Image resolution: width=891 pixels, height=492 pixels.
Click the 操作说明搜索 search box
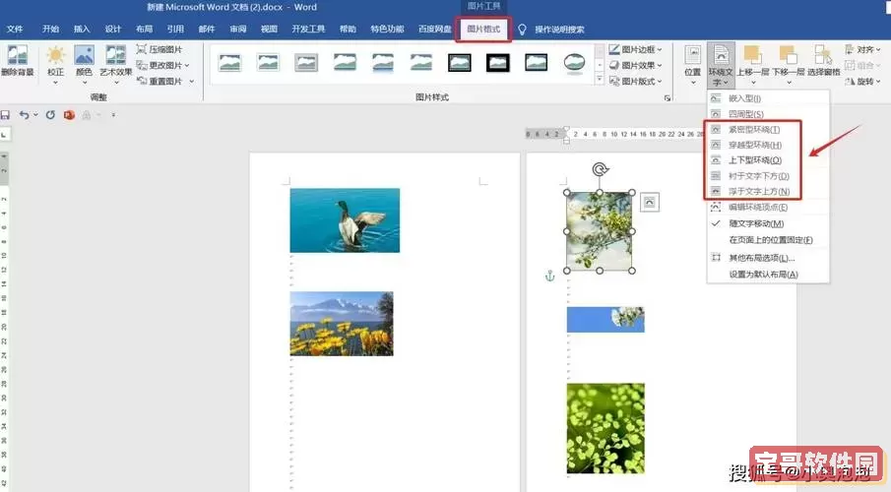click(559, 29)
